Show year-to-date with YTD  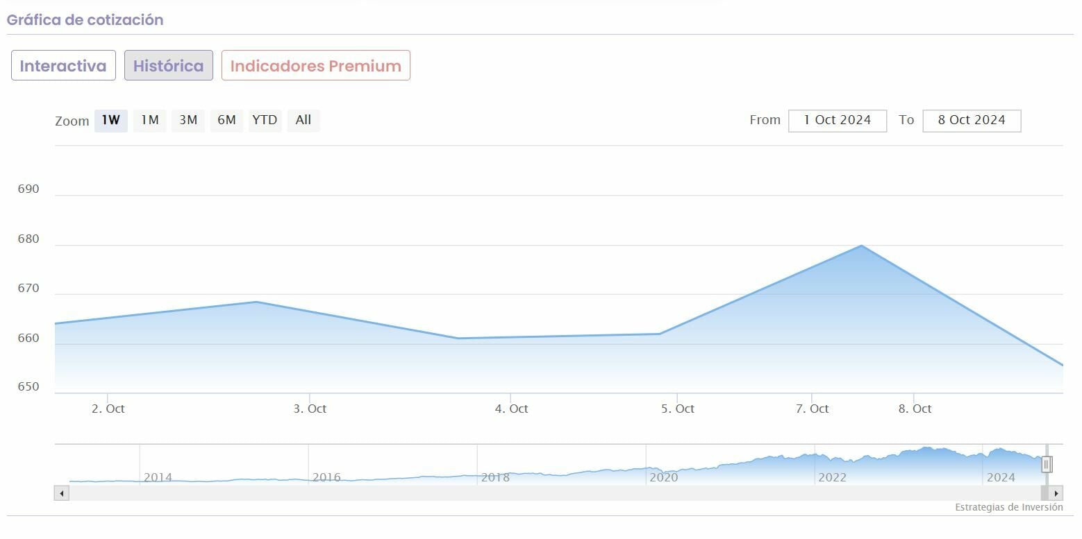[x=265, y=120]
